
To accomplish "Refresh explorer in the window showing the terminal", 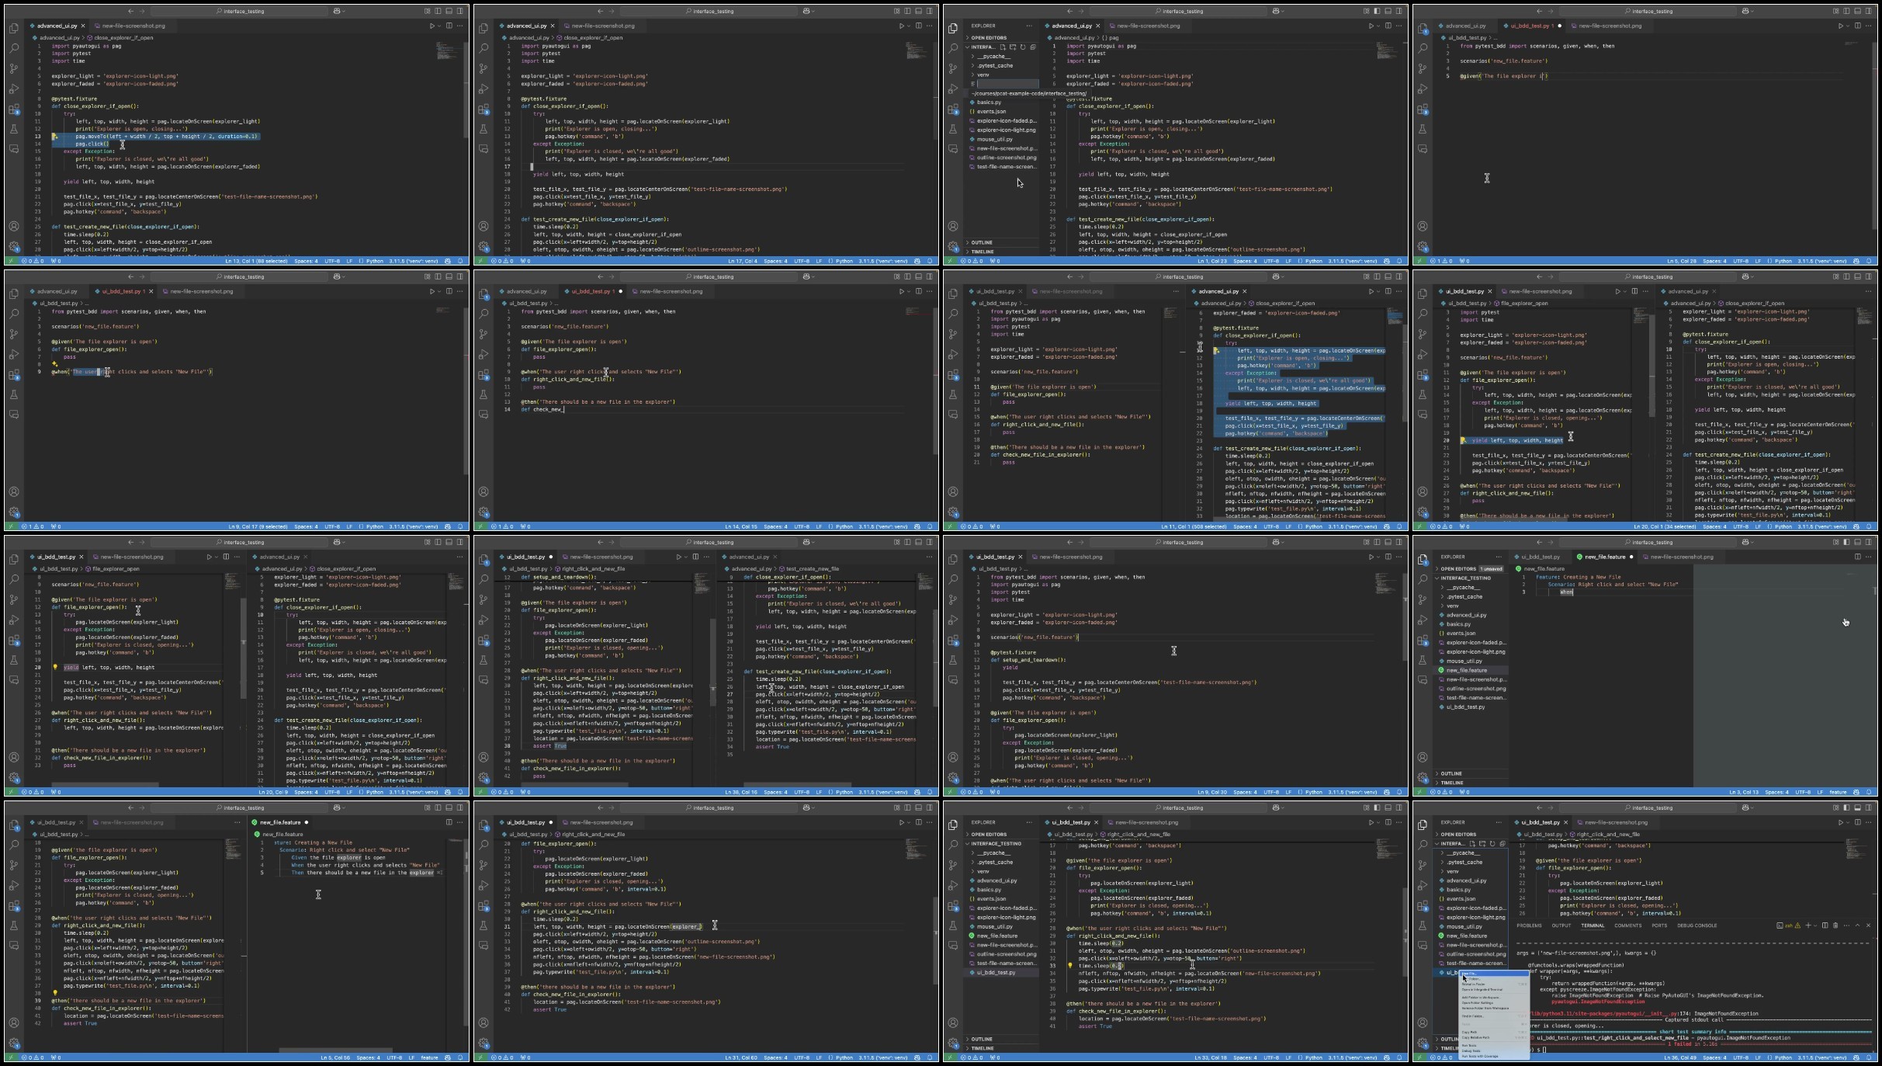I will point(1492,843).
